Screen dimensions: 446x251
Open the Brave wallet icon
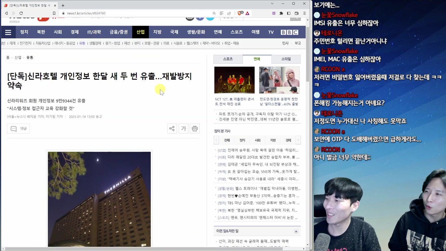[x=297, y=13]
